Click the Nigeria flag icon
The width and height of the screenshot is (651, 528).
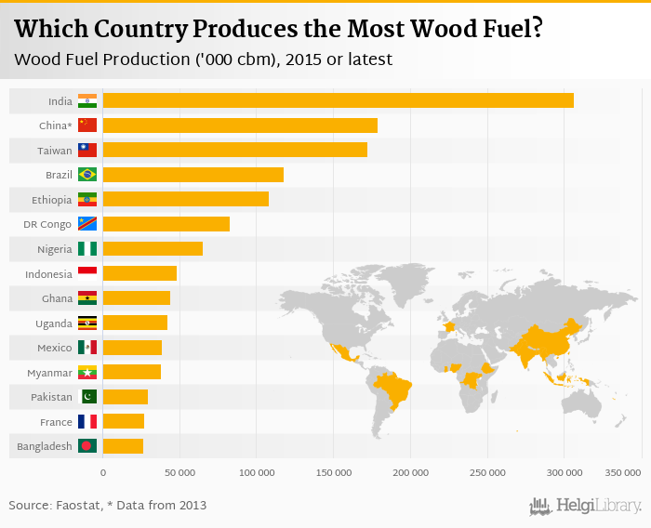(x=87, y=249)
